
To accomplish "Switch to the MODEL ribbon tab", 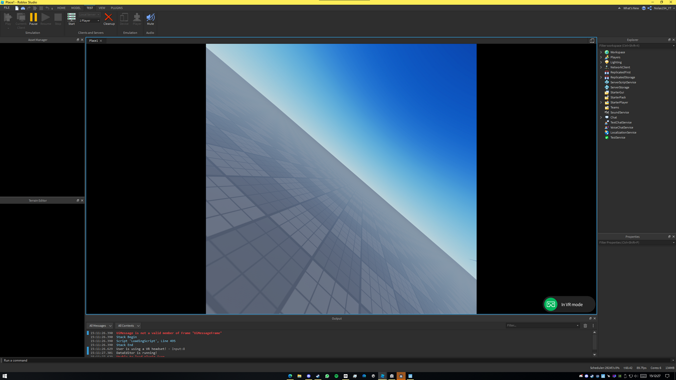I will [x=76, y=8].
